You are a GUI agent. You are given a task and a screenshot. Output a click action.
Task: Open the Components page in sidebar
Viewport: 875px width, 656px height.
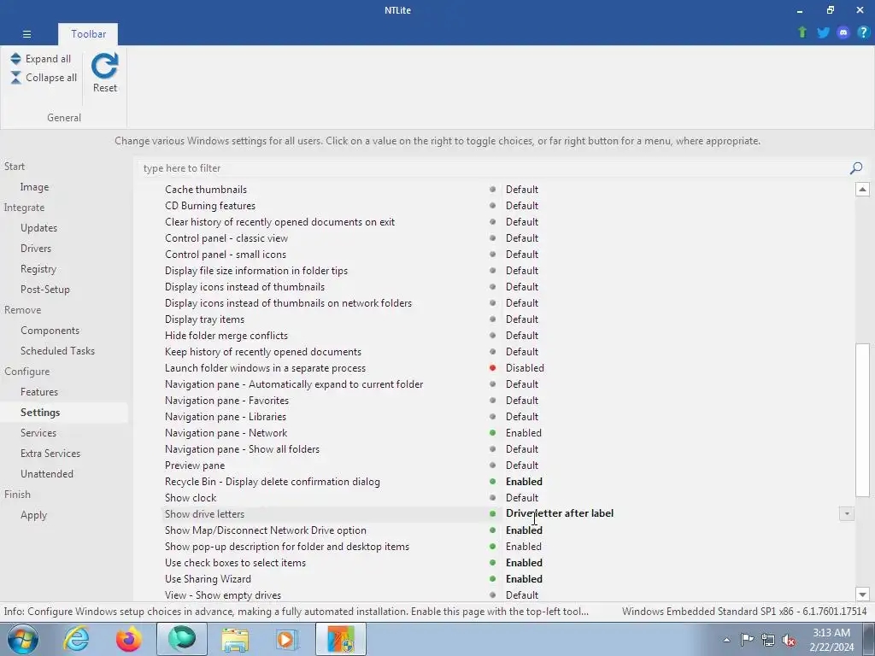coord(50,331)
